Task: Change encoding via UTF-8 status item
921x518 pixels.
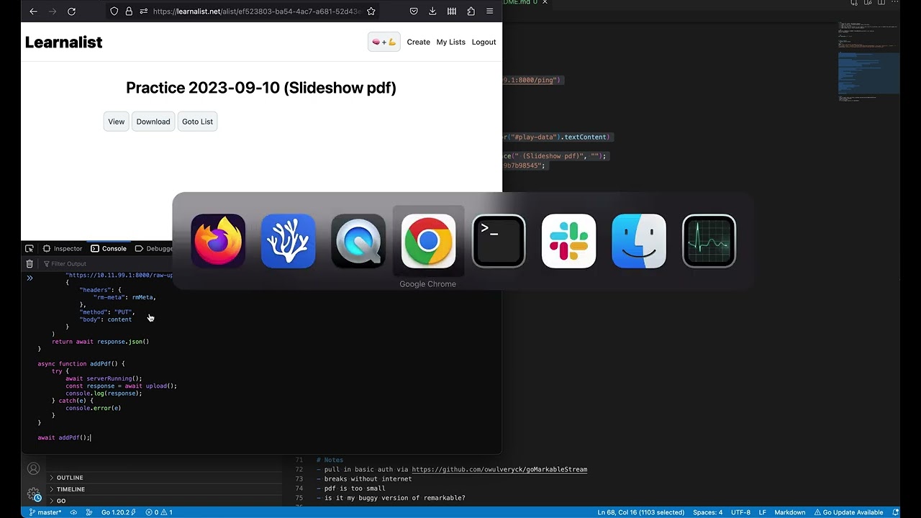Action: 740,512
